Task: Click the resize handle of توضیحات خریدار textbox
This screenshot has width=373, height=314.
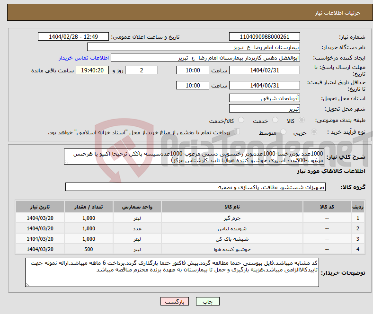Action: point(27,284)
